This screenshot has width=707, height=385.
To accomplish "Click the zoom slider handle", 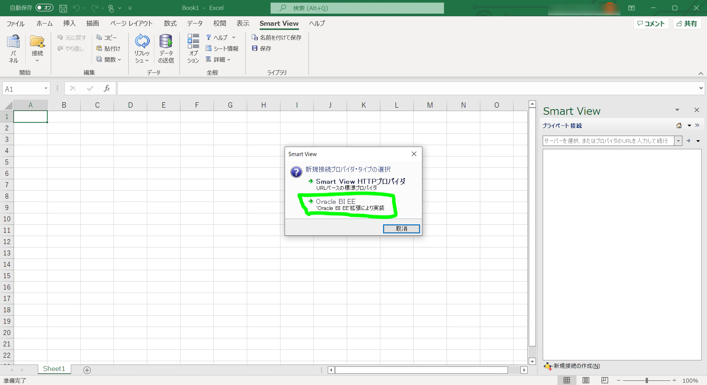I will click(647, 380).
